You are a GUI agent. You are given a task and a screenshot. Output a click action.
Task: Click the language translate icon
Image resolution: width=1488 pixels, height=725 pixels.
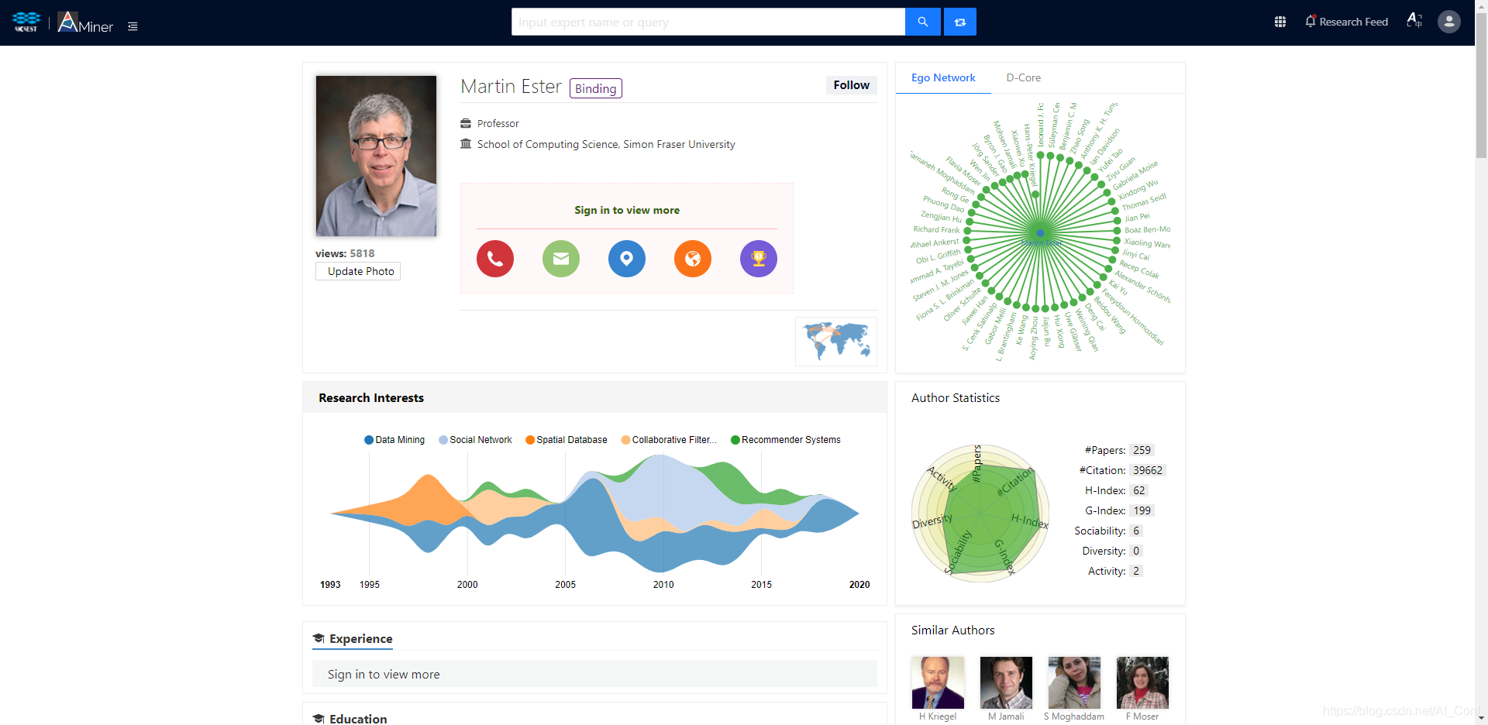pos(1414,21)
